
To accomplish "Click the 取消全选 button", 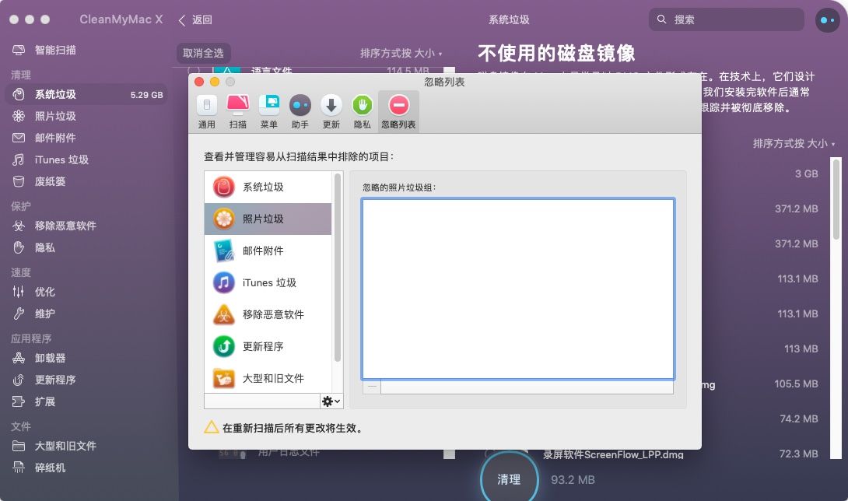I will (203, 53).
